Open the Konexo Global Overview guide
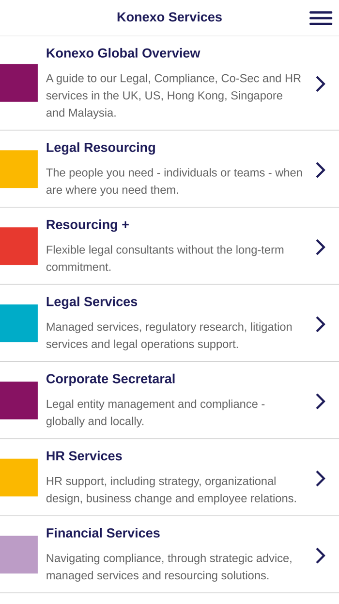Screen dimensions: 339x604 (123, 52)
